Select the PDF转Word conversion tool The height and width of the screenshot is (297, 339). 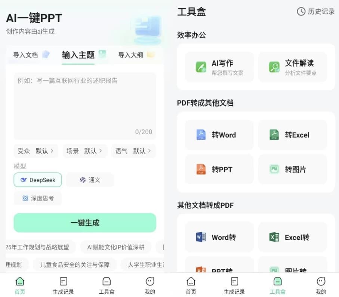pos(219,135)
